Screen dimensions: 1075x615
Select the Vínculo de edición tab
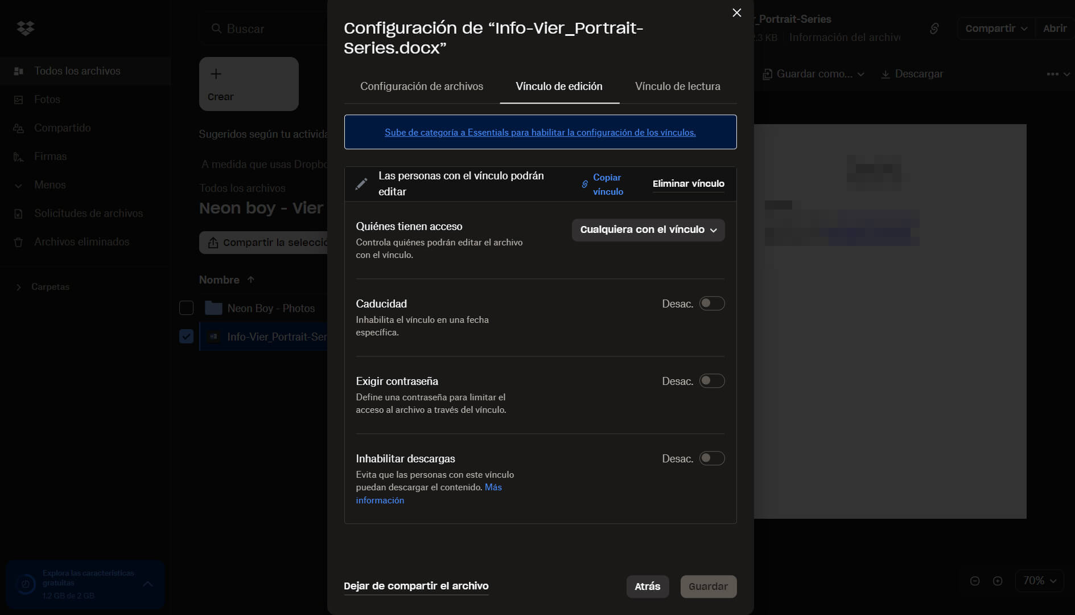point(559,87)
